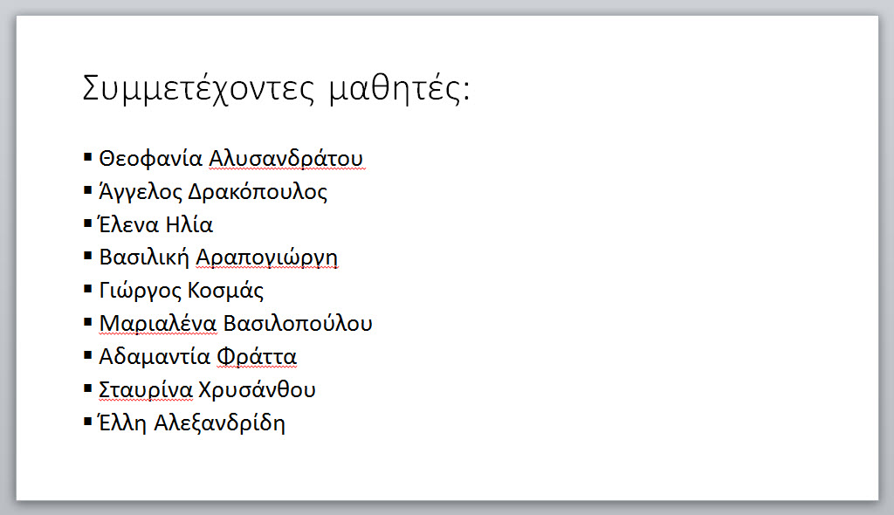Click the underlined word "Μαριαλένα"
Viewport: 894px width, 515px height.
[x=158, y=323]
